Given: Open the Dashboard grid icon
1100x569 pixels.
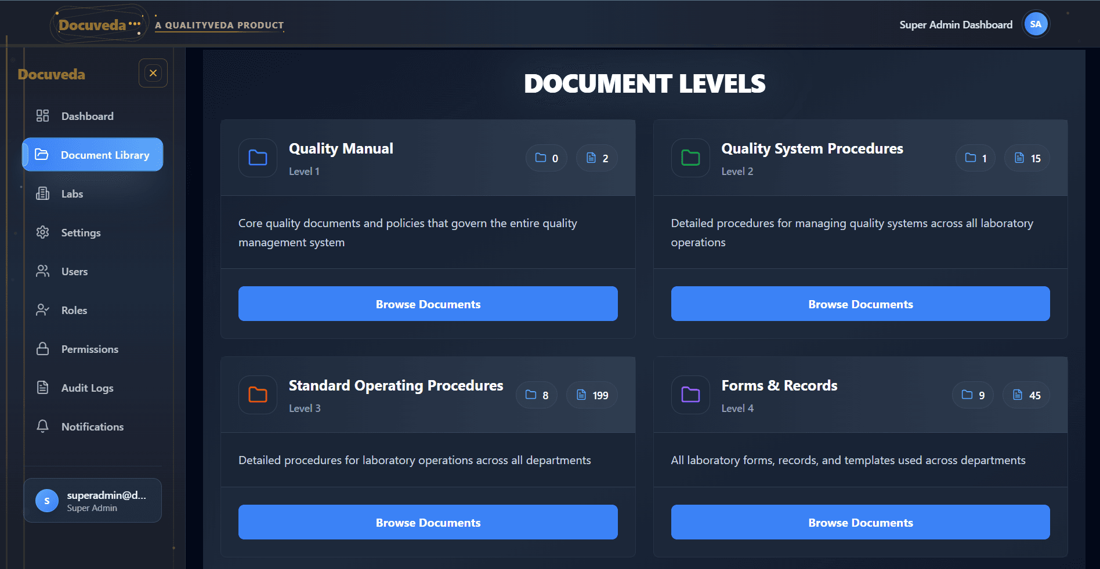Looking at the screenshot, I should coord(42,115).
